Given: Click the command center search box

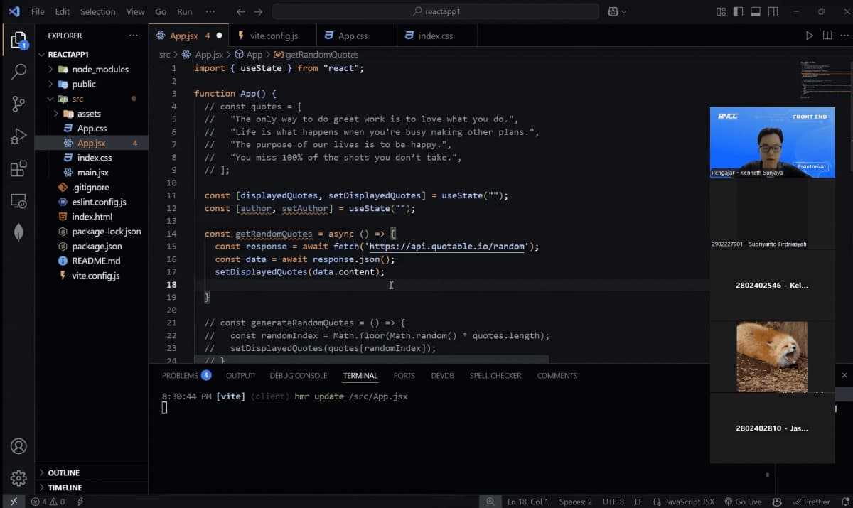Looking at the screenshot, I should click(x=436, y=12).
